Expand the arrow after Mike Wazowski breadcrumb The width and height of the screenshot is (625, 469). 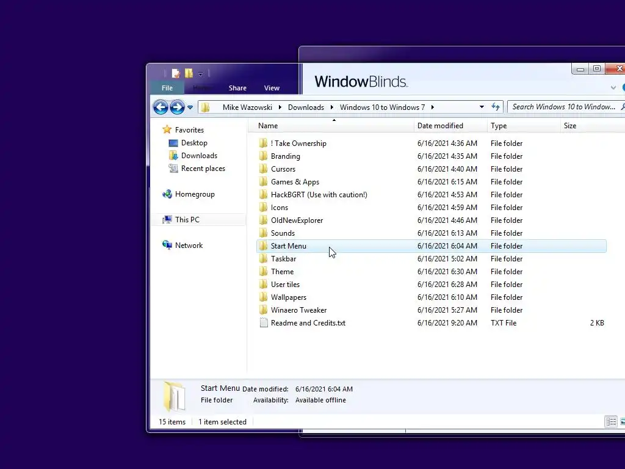point(280,107)
